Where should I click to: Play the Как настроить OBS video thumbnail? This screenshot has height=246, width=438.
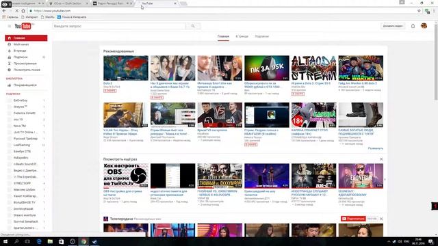[x=126, y=176]
